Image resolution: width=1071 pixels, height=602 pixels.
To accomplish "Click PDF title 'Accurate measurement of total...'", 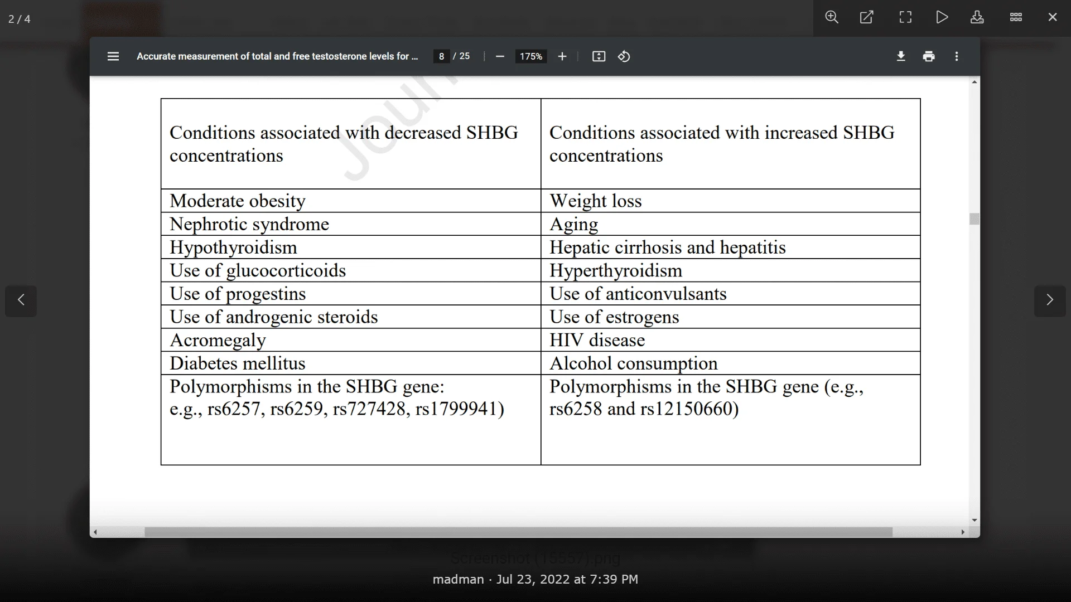I will pyautogui.click(x=277, y=56).
